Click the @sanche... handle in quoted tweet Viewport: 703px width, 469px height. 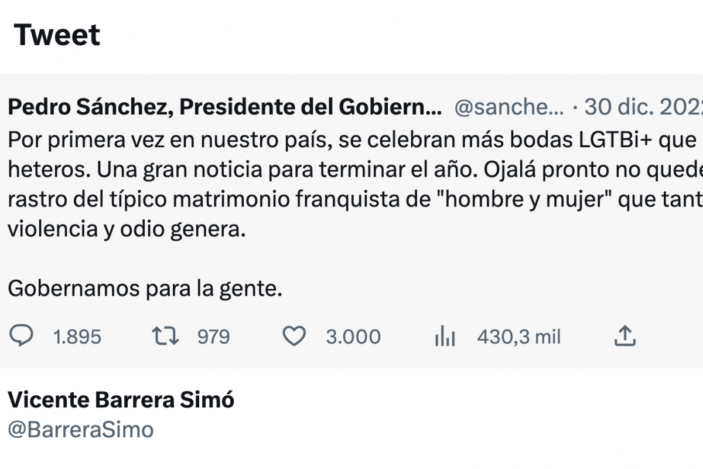[x=509, y=107]
